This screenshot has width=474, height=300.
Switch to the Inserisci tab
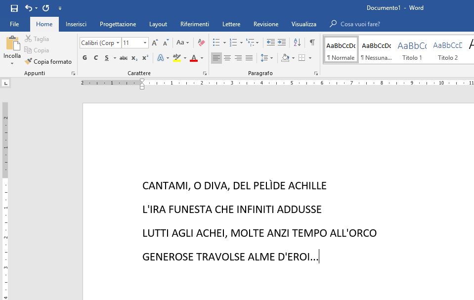pyautogui.click(x=76, y=24)
